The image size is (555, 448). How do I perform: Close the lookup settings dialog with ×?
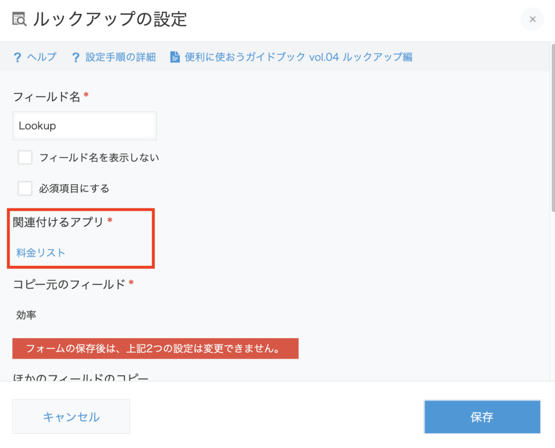[532, 19]
